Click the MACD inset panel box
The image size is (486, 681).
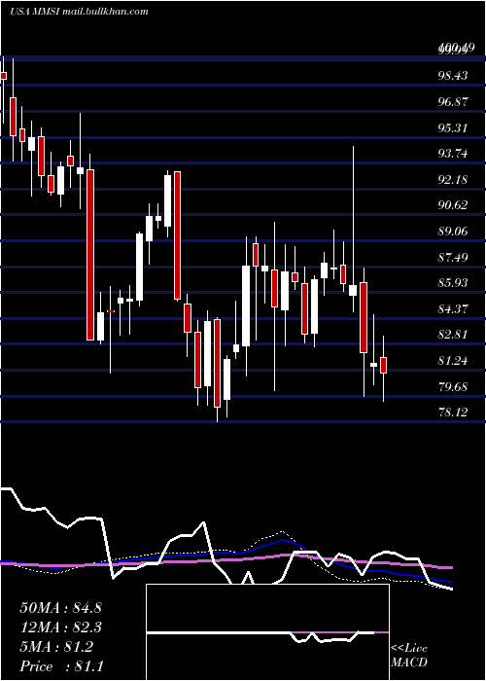pyautogui.click(x=267, y=632)
